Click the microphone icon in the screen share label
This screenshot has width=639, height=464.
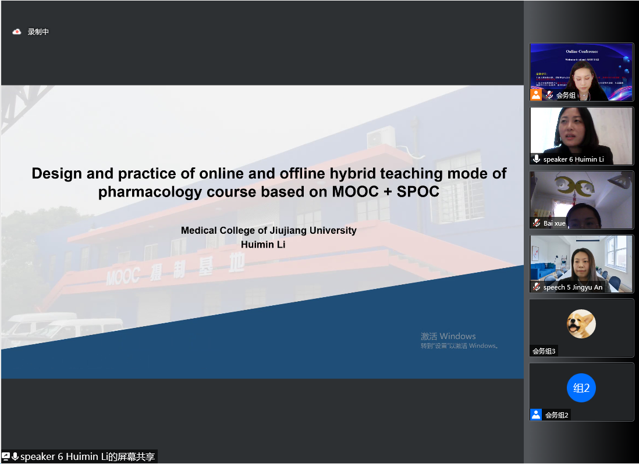coord(15,456)
